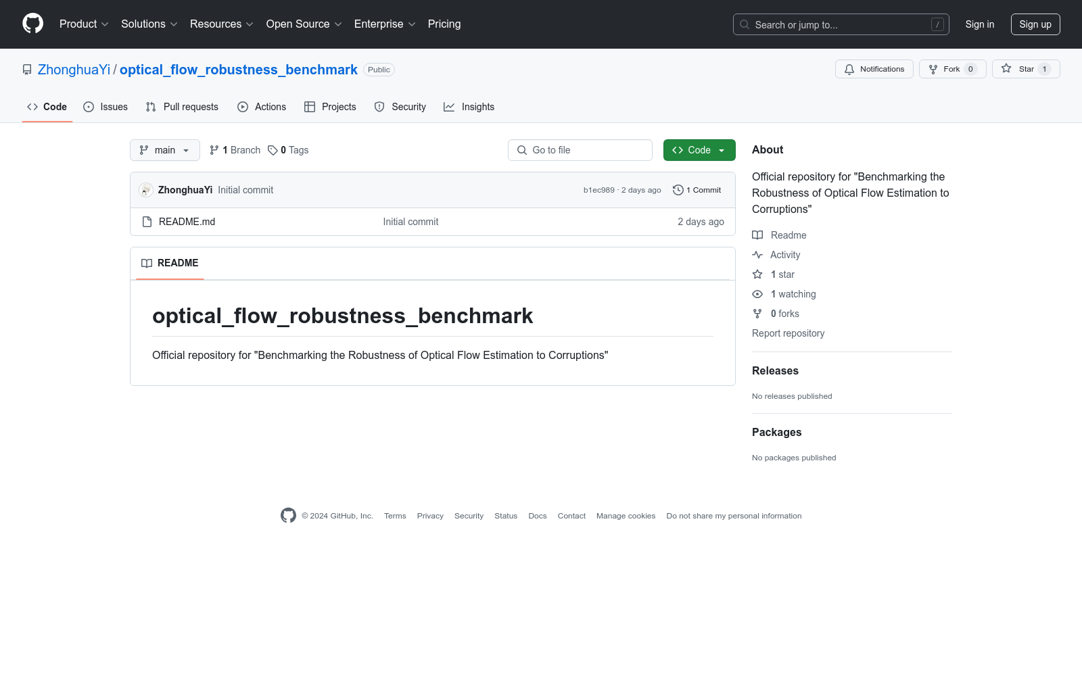Click the footer Manage cookies link
The width and height of the screenshot is (1082, 676).
pos(626,516)
